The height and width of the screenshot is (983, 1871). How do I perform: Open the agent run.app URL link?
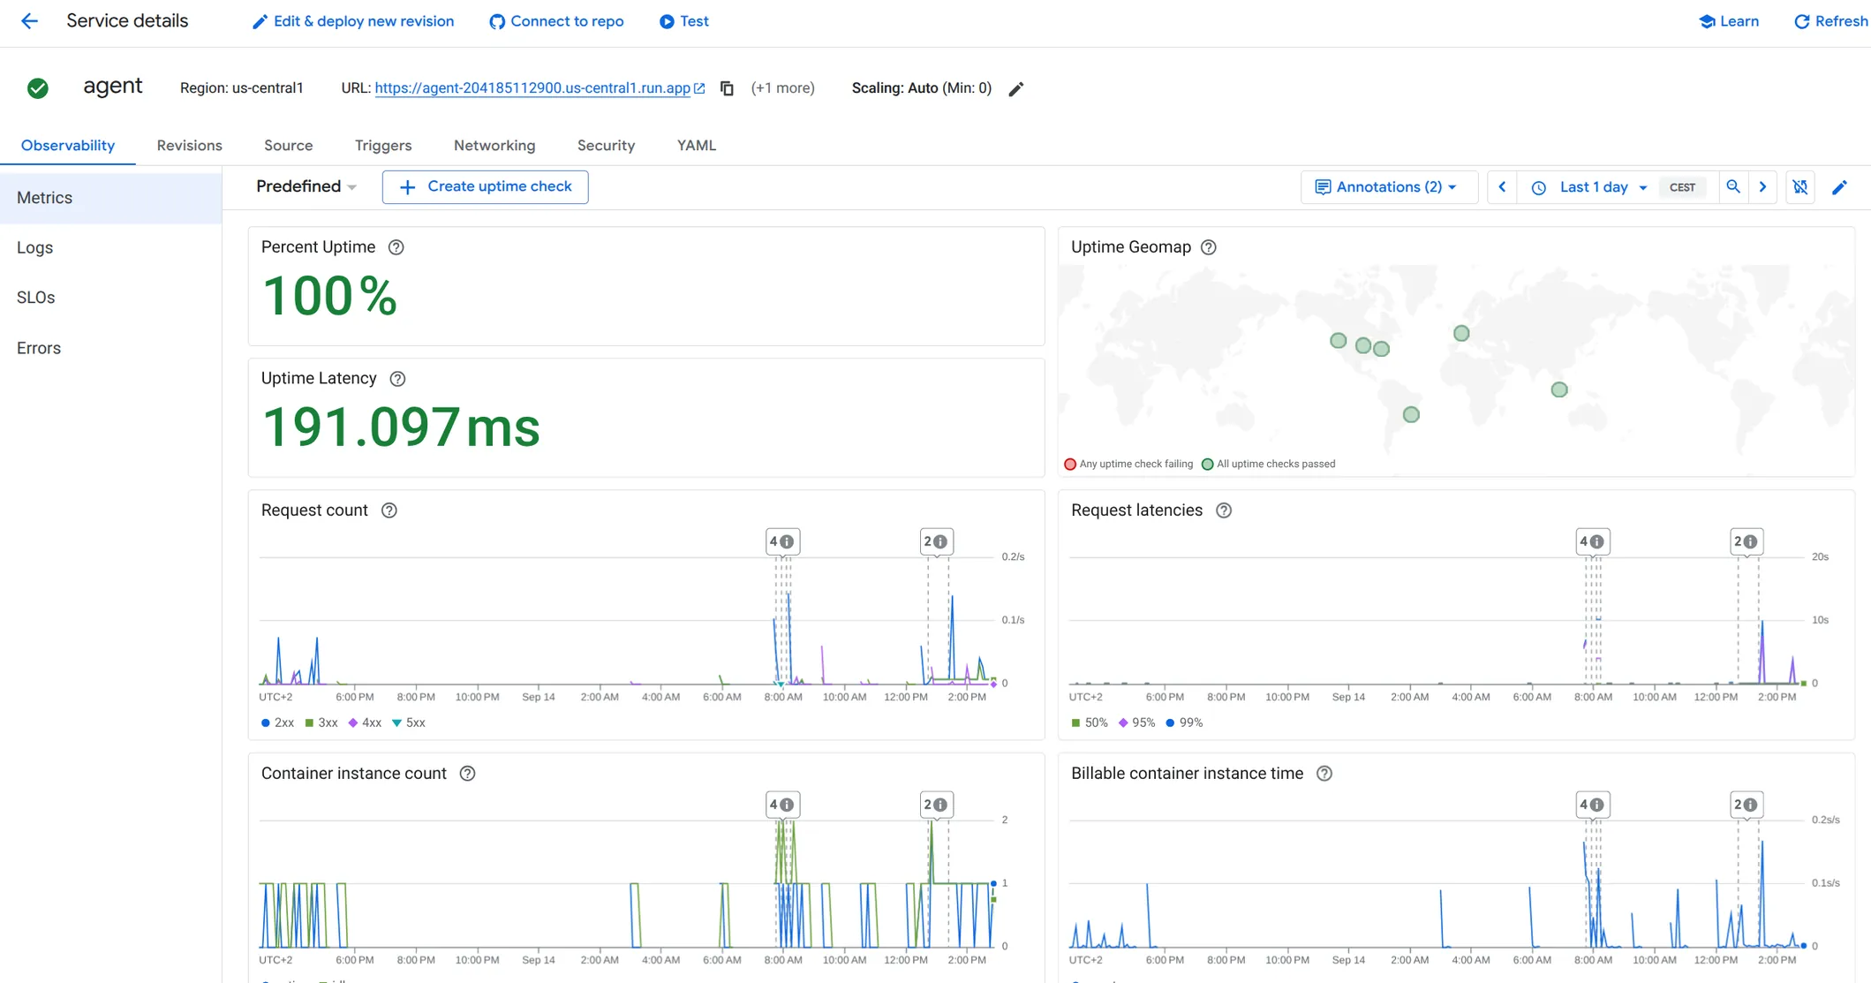click(532, 88)
